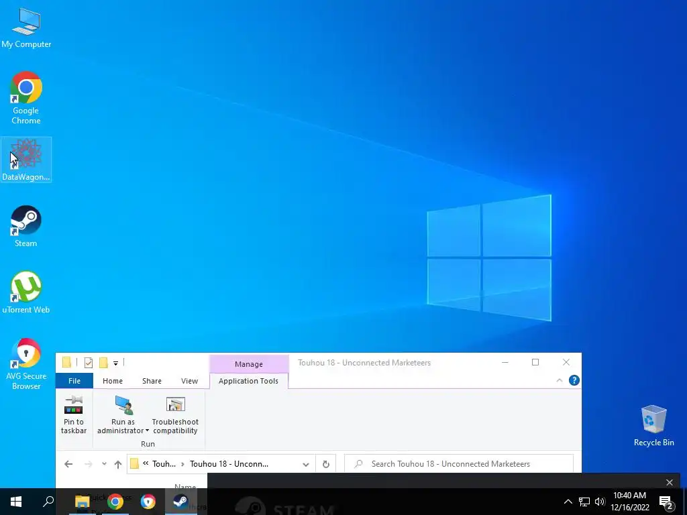Screen dimensions: 687x515
Task: Click the Properties checkmark in quick access toolbar
Action: (x=89, y=363)
